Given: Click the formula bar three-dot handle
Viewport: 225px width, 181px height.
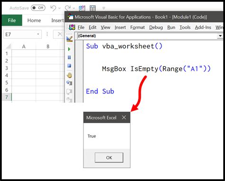Looking at the screenshot, I should point(47,34).
